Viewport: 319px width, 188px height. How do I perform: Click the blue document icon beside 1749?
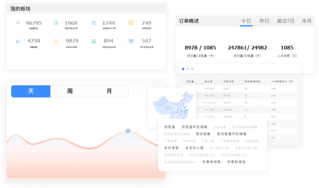click(94, 23)
